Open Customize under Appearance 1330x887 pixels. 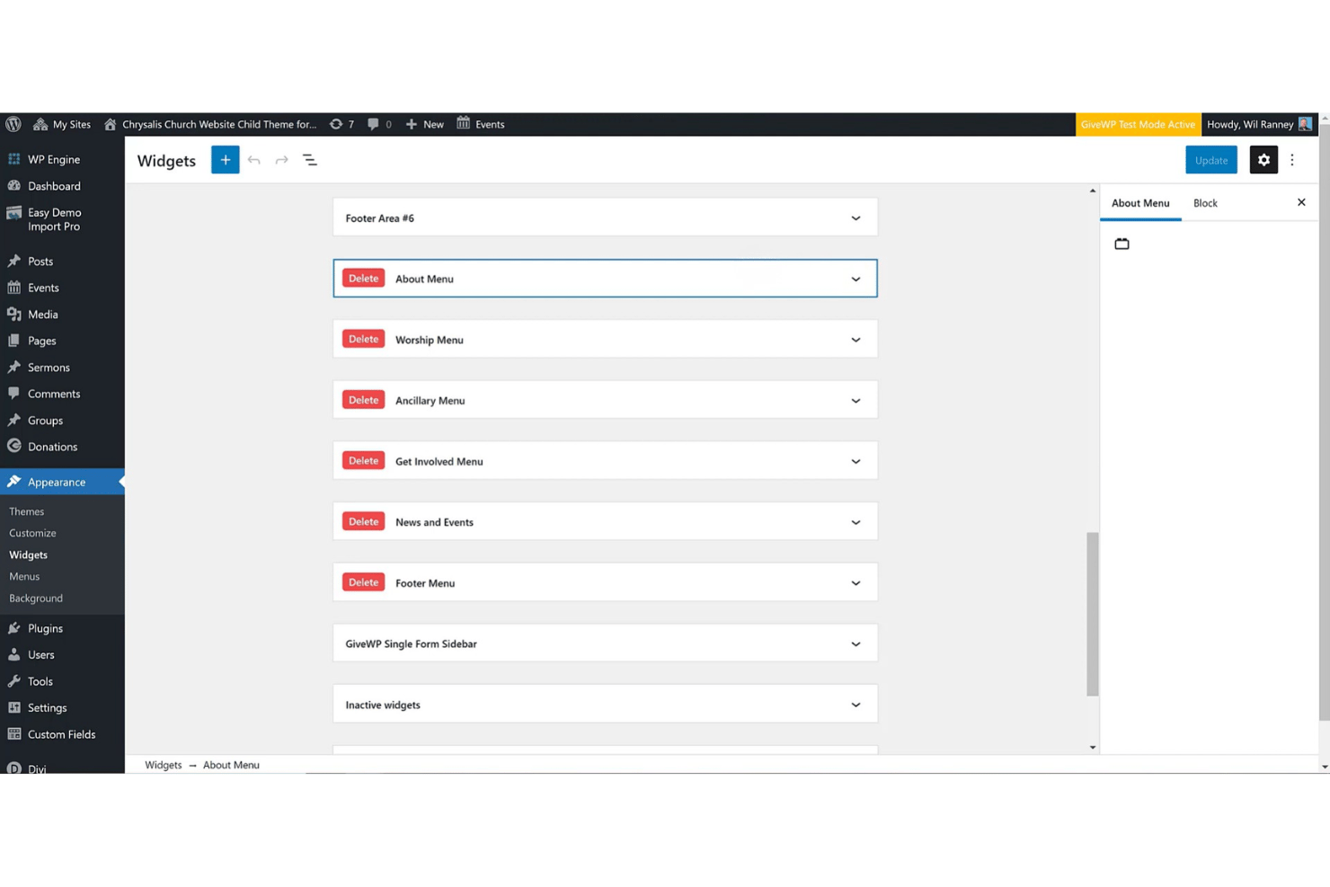click(32, 533)
